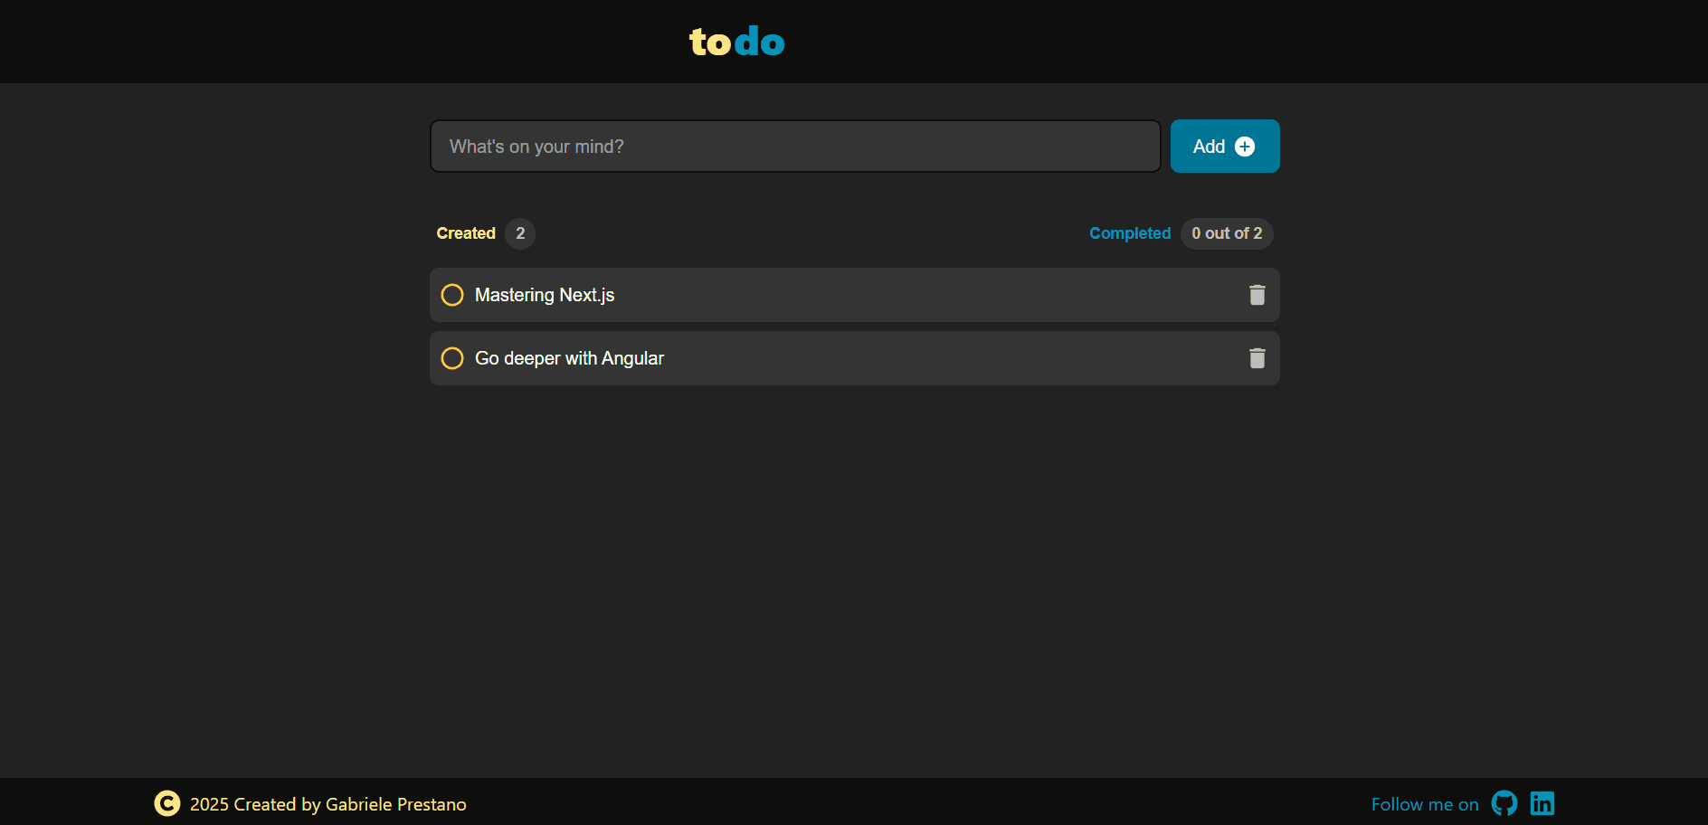The image size is (1708, 825).
Task: Click the copyright symbol in footer
Action: coord(167,803)
